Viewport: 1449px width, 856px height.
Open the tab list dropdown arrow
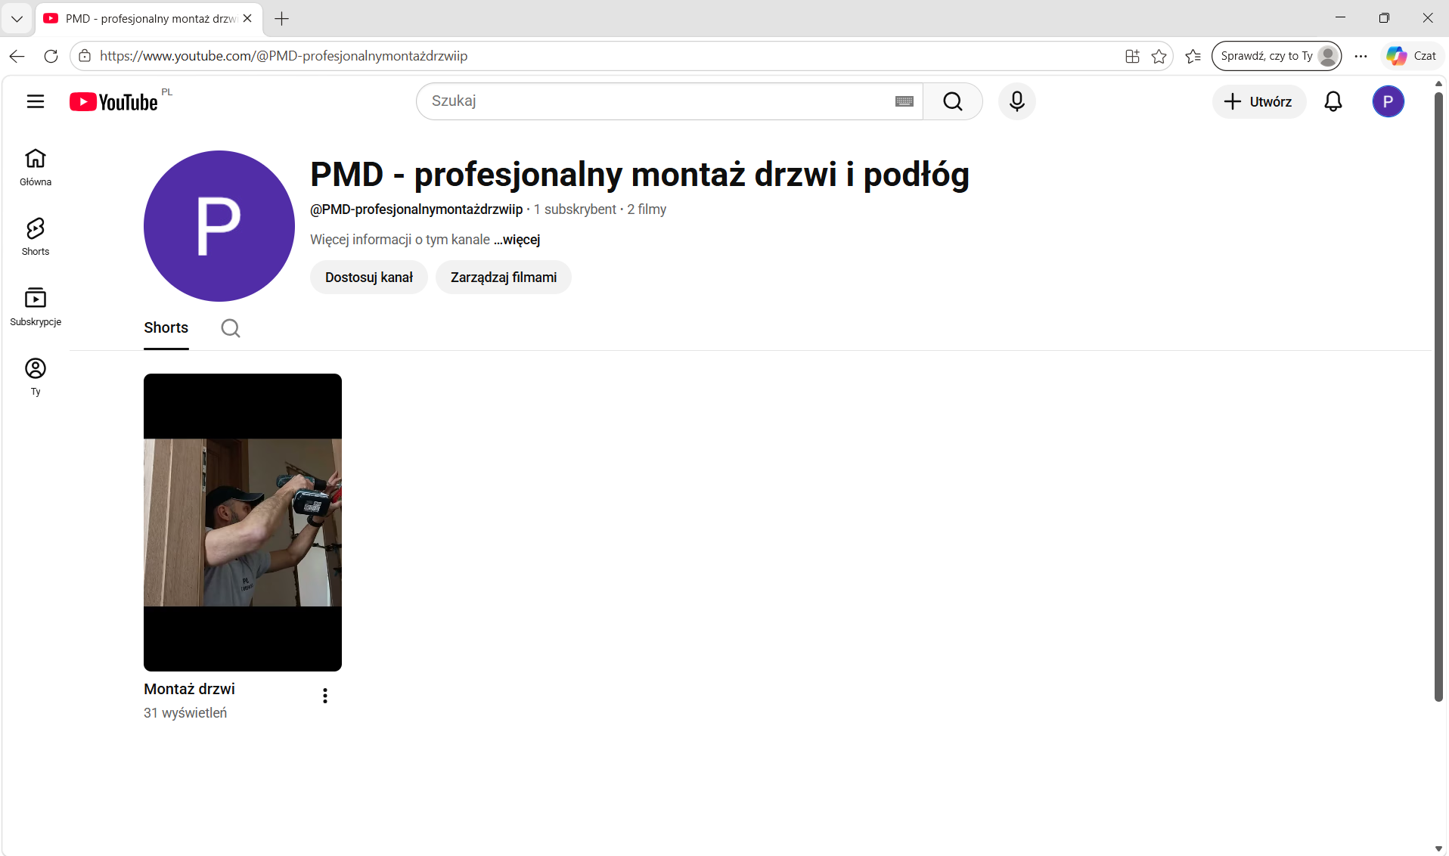pos(17,18)
